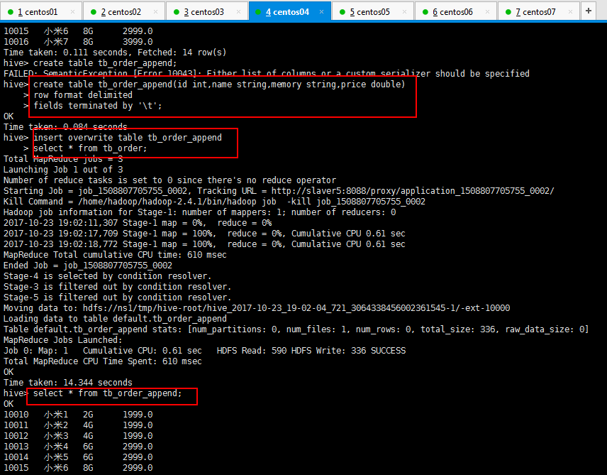Click the 'Time taken: 14.344 seconds' line
The width and height of the screenshot is (607, 475).
pyautogui.click(x=68, y=382)
